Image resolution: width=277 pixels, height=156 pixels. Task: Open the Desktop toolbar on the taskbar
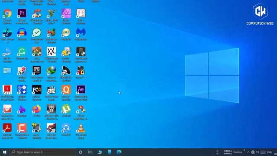(x=238, y=152)
